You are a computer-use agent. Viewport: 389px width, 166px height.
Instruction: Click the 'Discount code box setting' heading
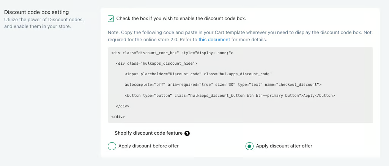(x=36, y=12)
